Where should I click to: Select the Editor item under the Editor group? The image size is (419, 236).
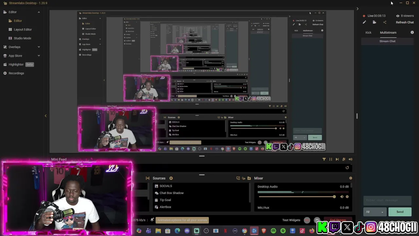[x=18, y=21]
